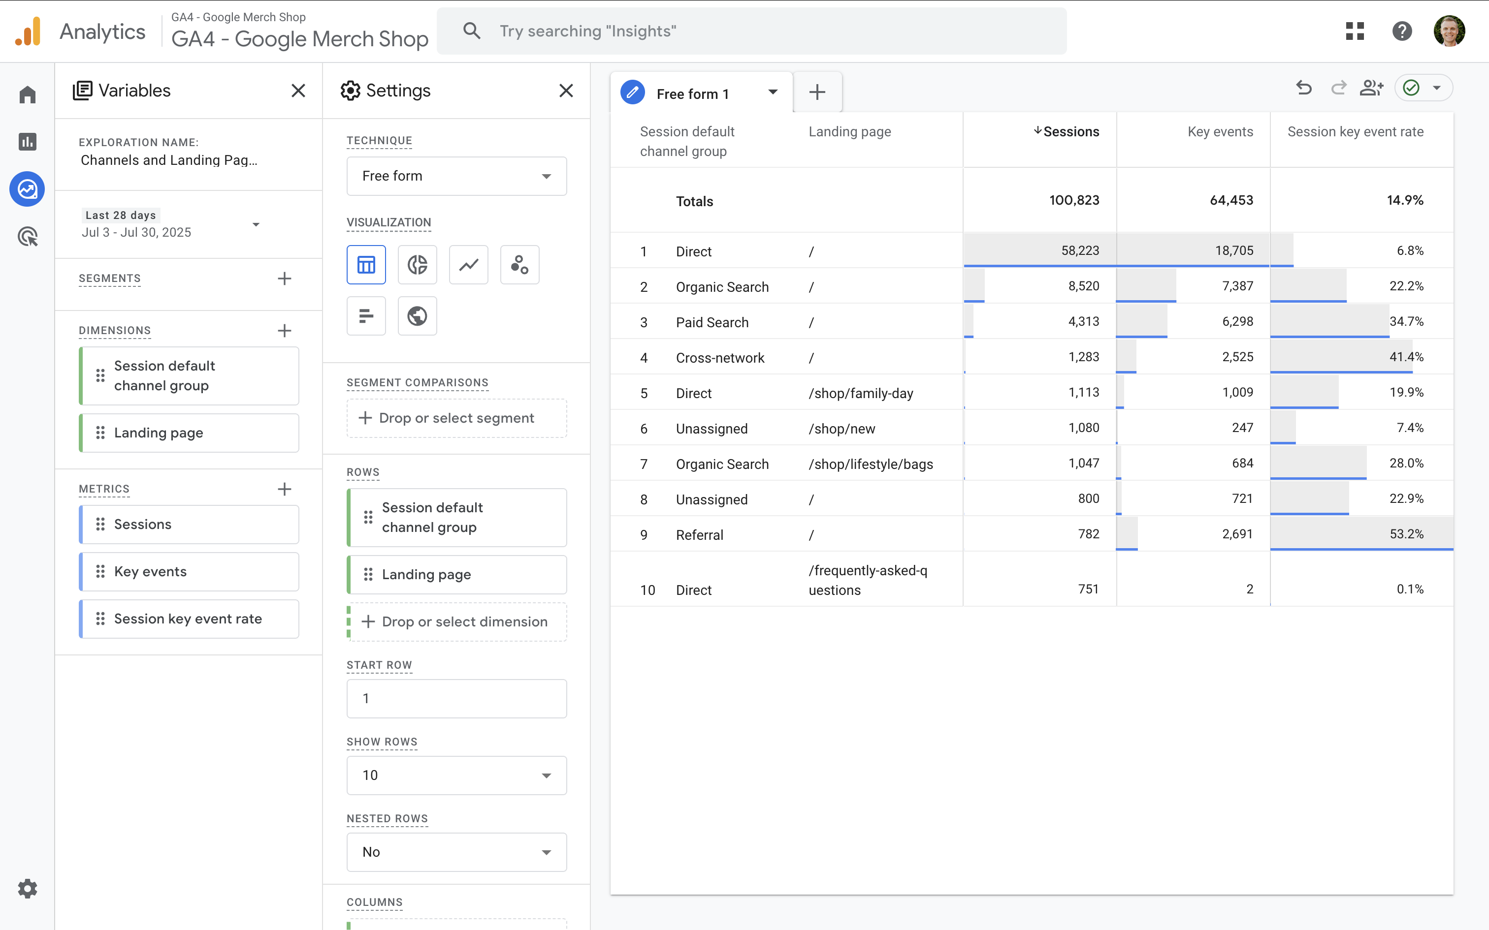This screenshot has height=930, width=1489.
Task: Click the GA4 - Google Merch Shop property selector
Action: tap(300, 31)
